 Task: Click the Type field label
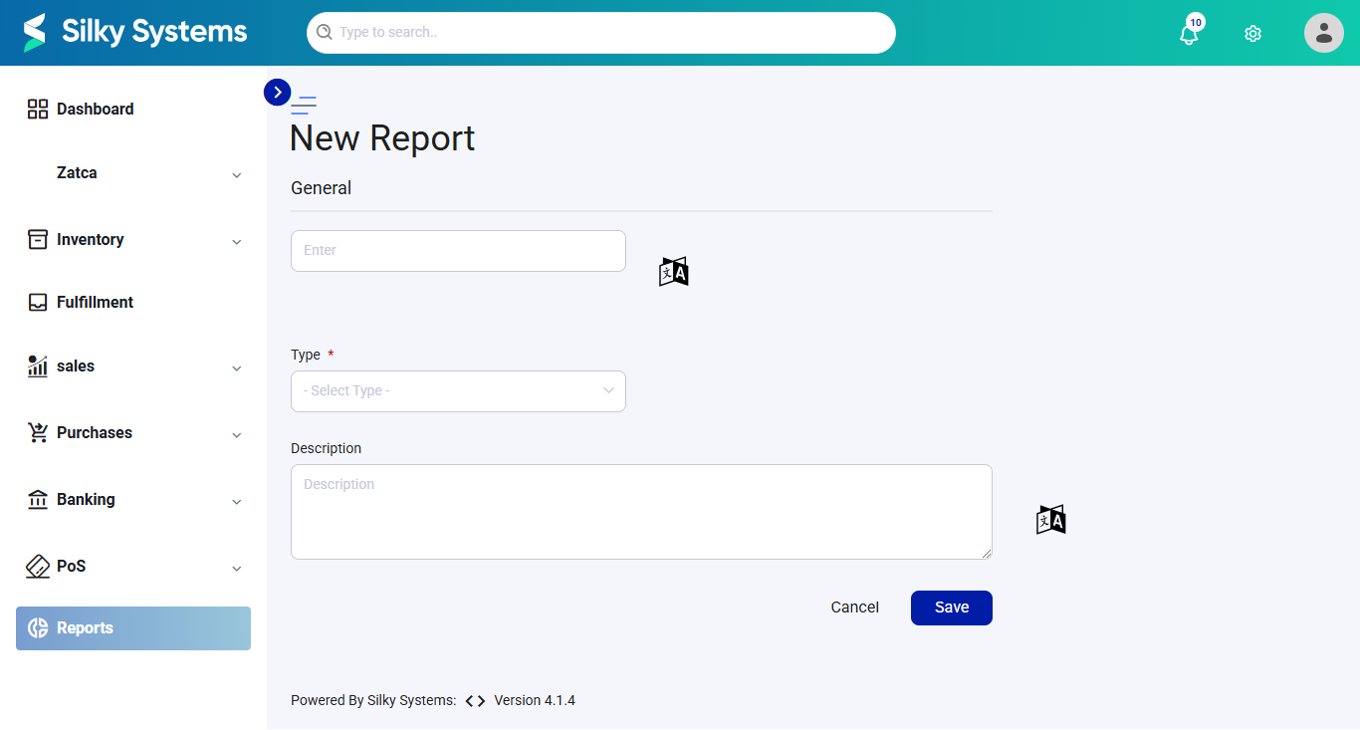pyautogui.click(x=306, y=355)
